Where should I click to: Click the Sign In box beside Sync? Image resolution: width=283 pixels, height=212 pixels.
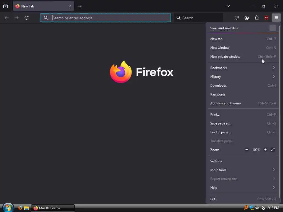click(x=273, y=28)
